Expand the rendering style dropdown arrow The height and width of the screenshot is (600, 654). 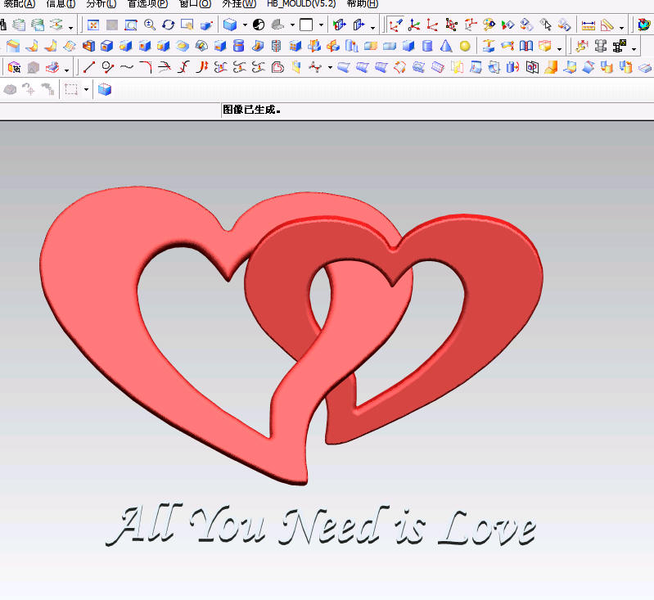pos(245,25)
